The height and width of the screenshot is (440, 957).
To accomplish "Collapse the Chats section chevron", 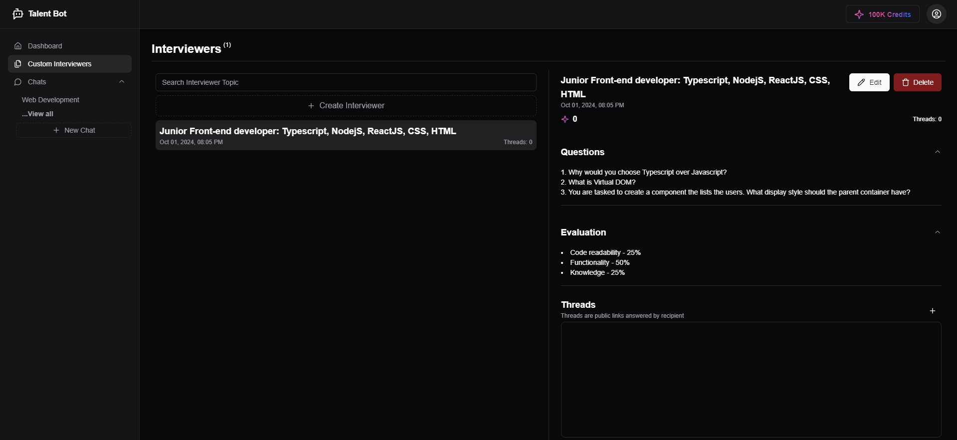I will click(x=122, y=82).
